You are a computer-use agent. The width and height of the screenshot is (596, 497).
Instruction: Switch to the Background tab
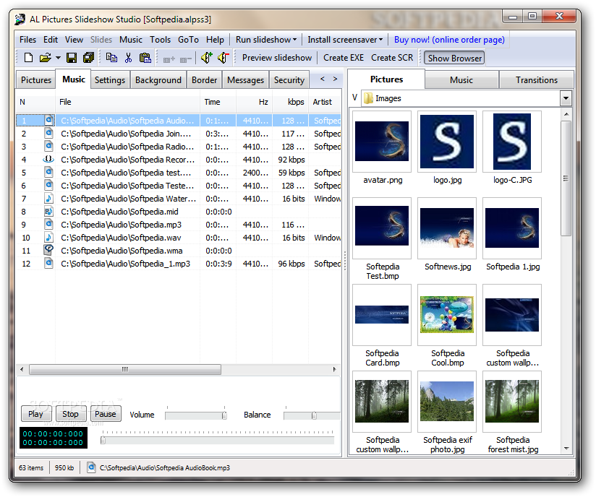pos(158,80)
